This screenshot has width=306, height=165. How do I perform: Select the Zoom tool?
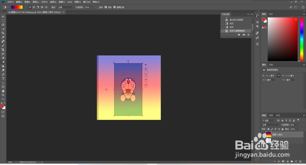[3, 95]
